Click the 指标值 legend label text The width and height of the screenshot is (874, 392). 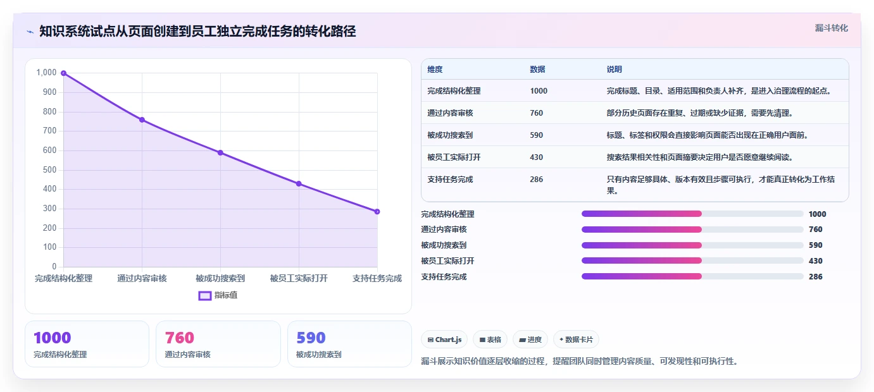pyautogui.click(x=226, y=295)
